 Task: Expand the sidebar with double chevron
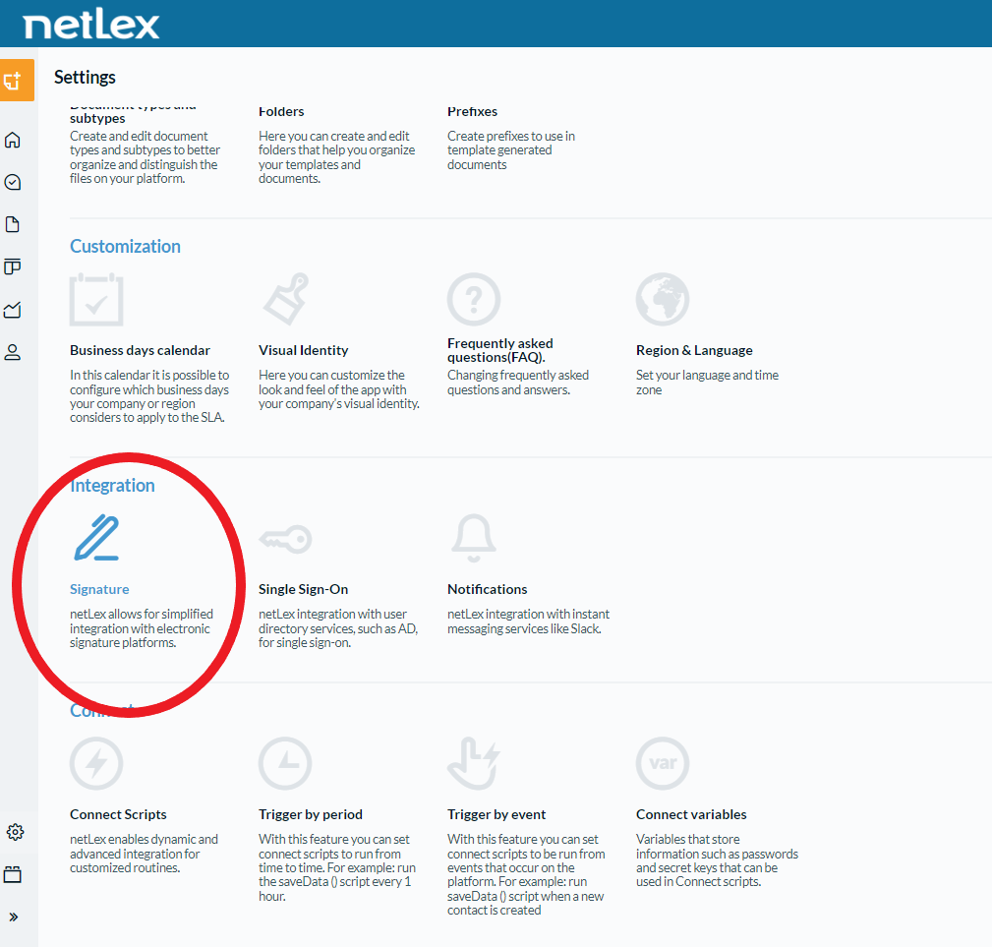(x=14, y=917)
